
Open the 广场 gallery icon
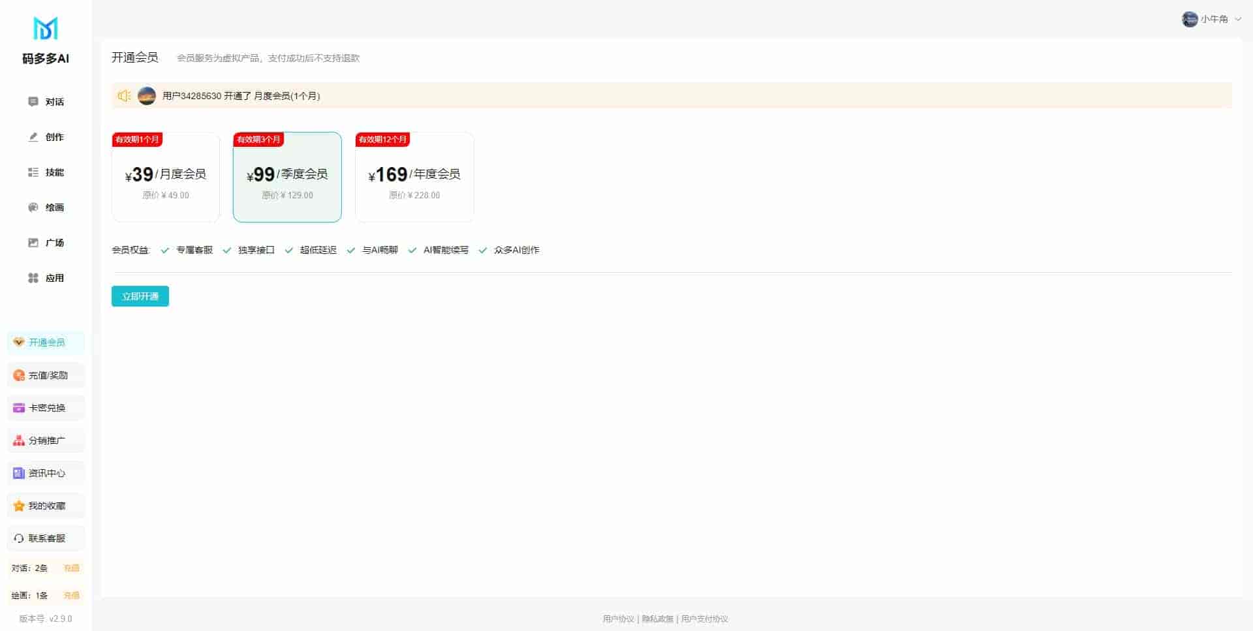click(33, 243)
